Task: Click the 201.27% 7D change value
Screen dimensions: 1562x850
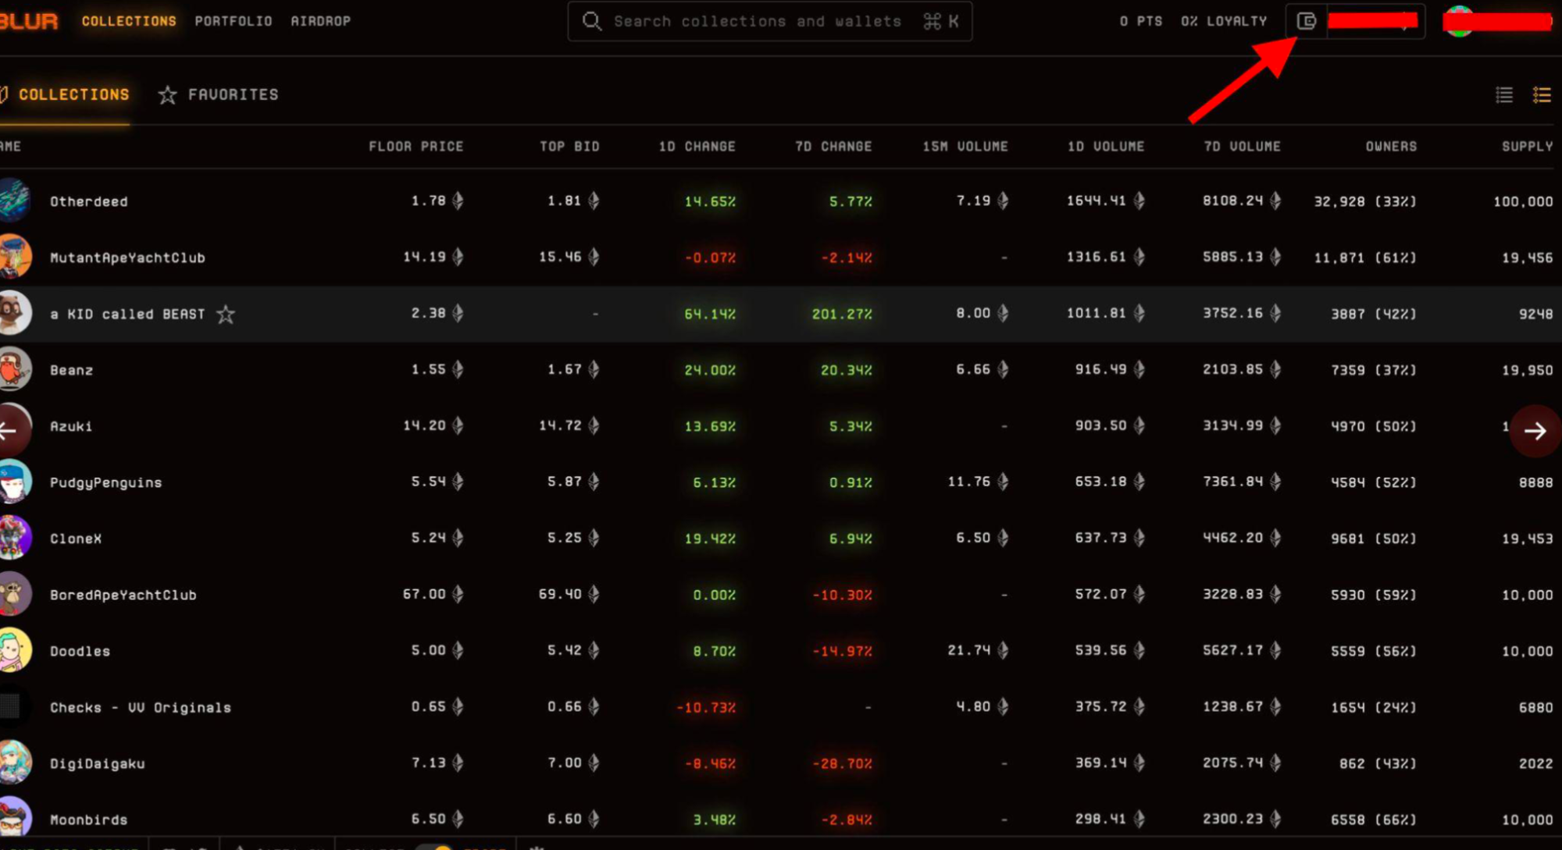Action: (x=842, y=314)
